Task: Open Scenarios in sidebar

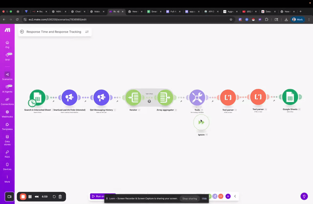Action: [7, 76]
